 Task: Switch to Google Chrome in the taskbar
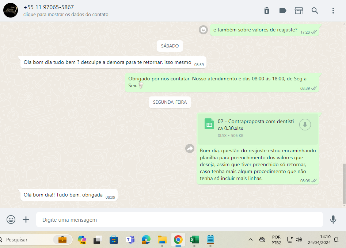[178, 240]
